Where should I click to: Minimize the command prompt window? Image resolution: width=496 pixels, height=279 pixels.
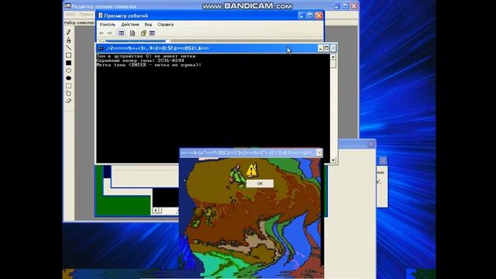coord(320,48)
